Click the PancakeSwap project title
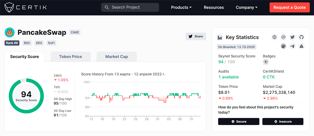314x136 pixels. tap(42, 32)
